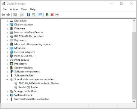Click the blue Help toolbar icon
Image resolution: width=137 pixels, height=109 pixels.
click(x=28, y=14)
